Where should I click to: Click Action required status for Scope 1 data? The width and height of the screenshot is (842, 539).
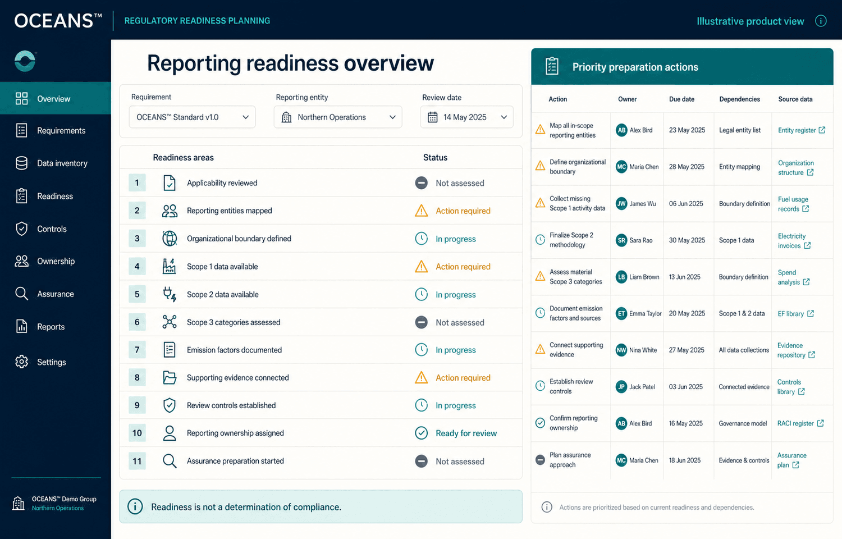[x=452, y=266]
